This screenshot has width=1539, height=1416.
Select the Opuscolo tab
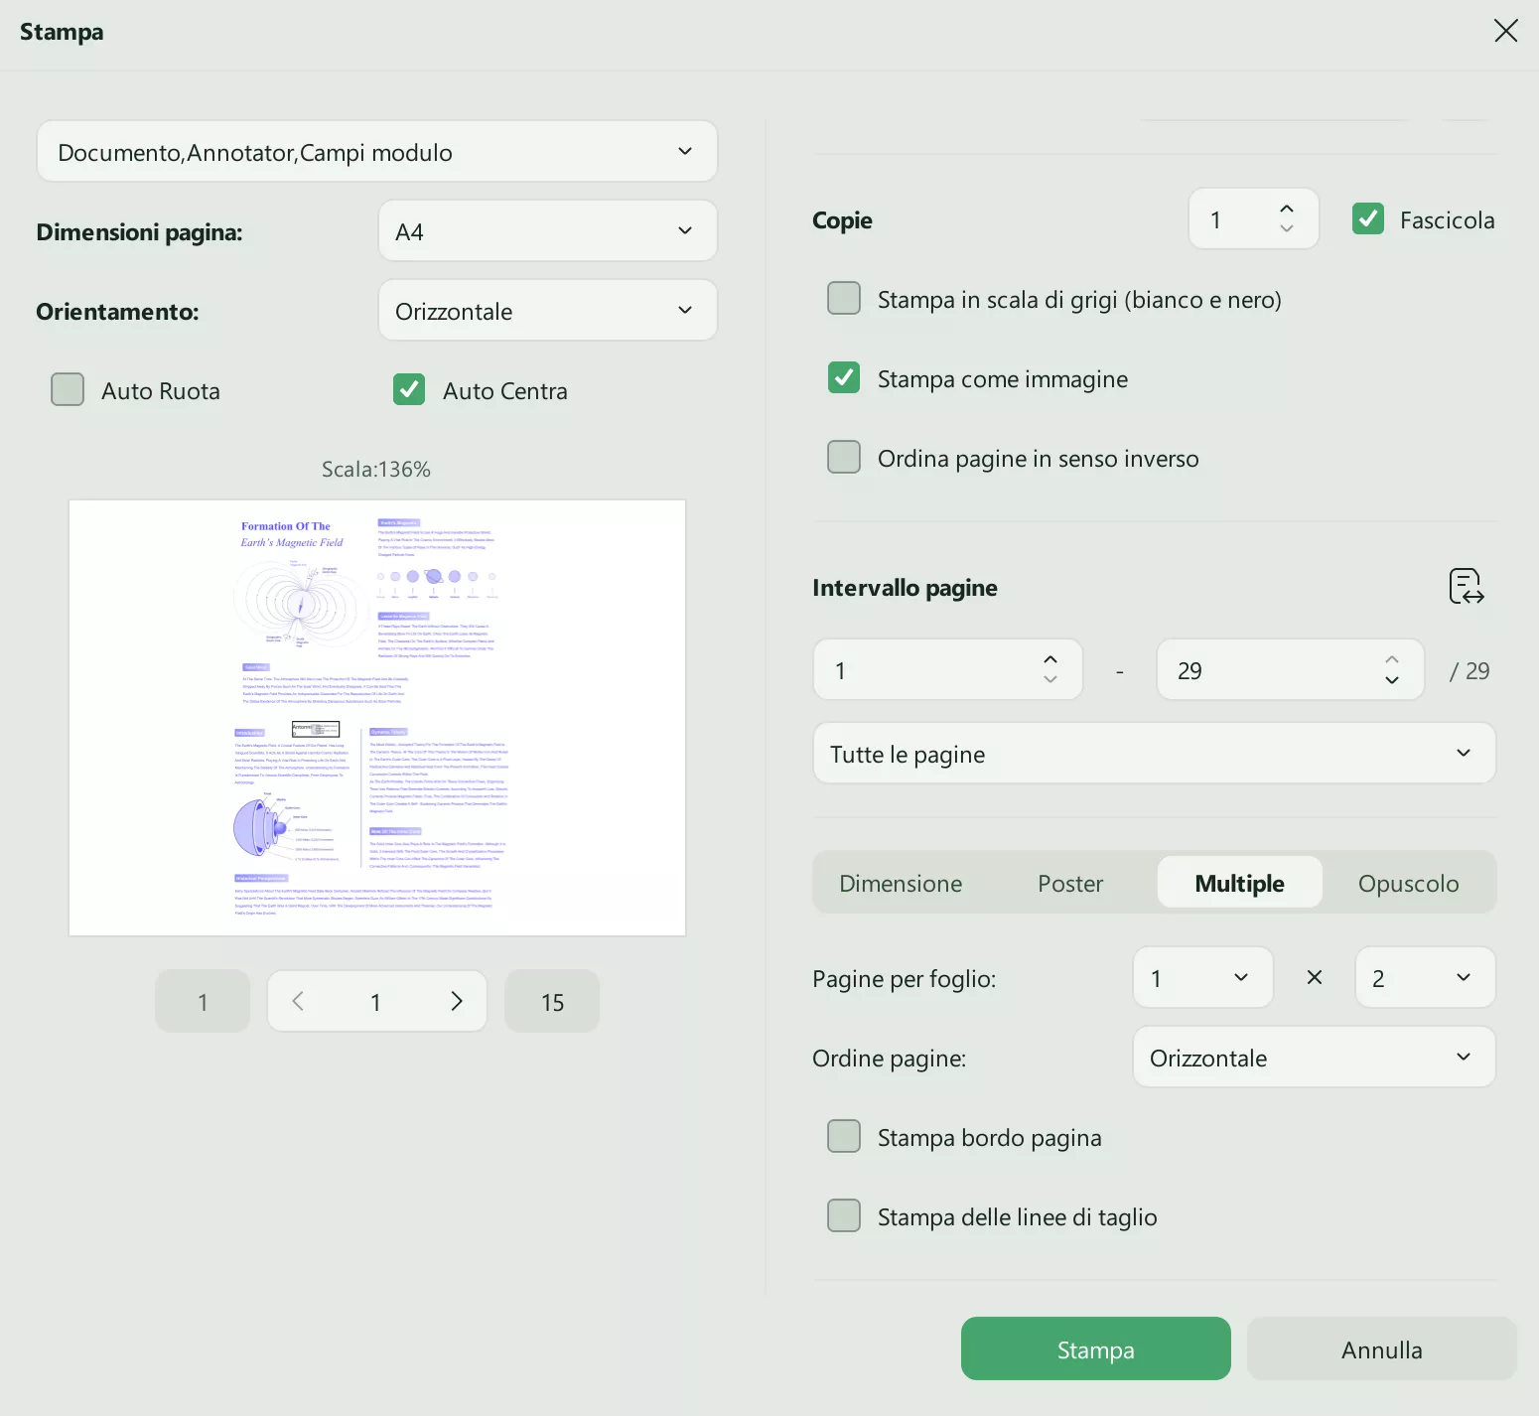[1408, 883]
